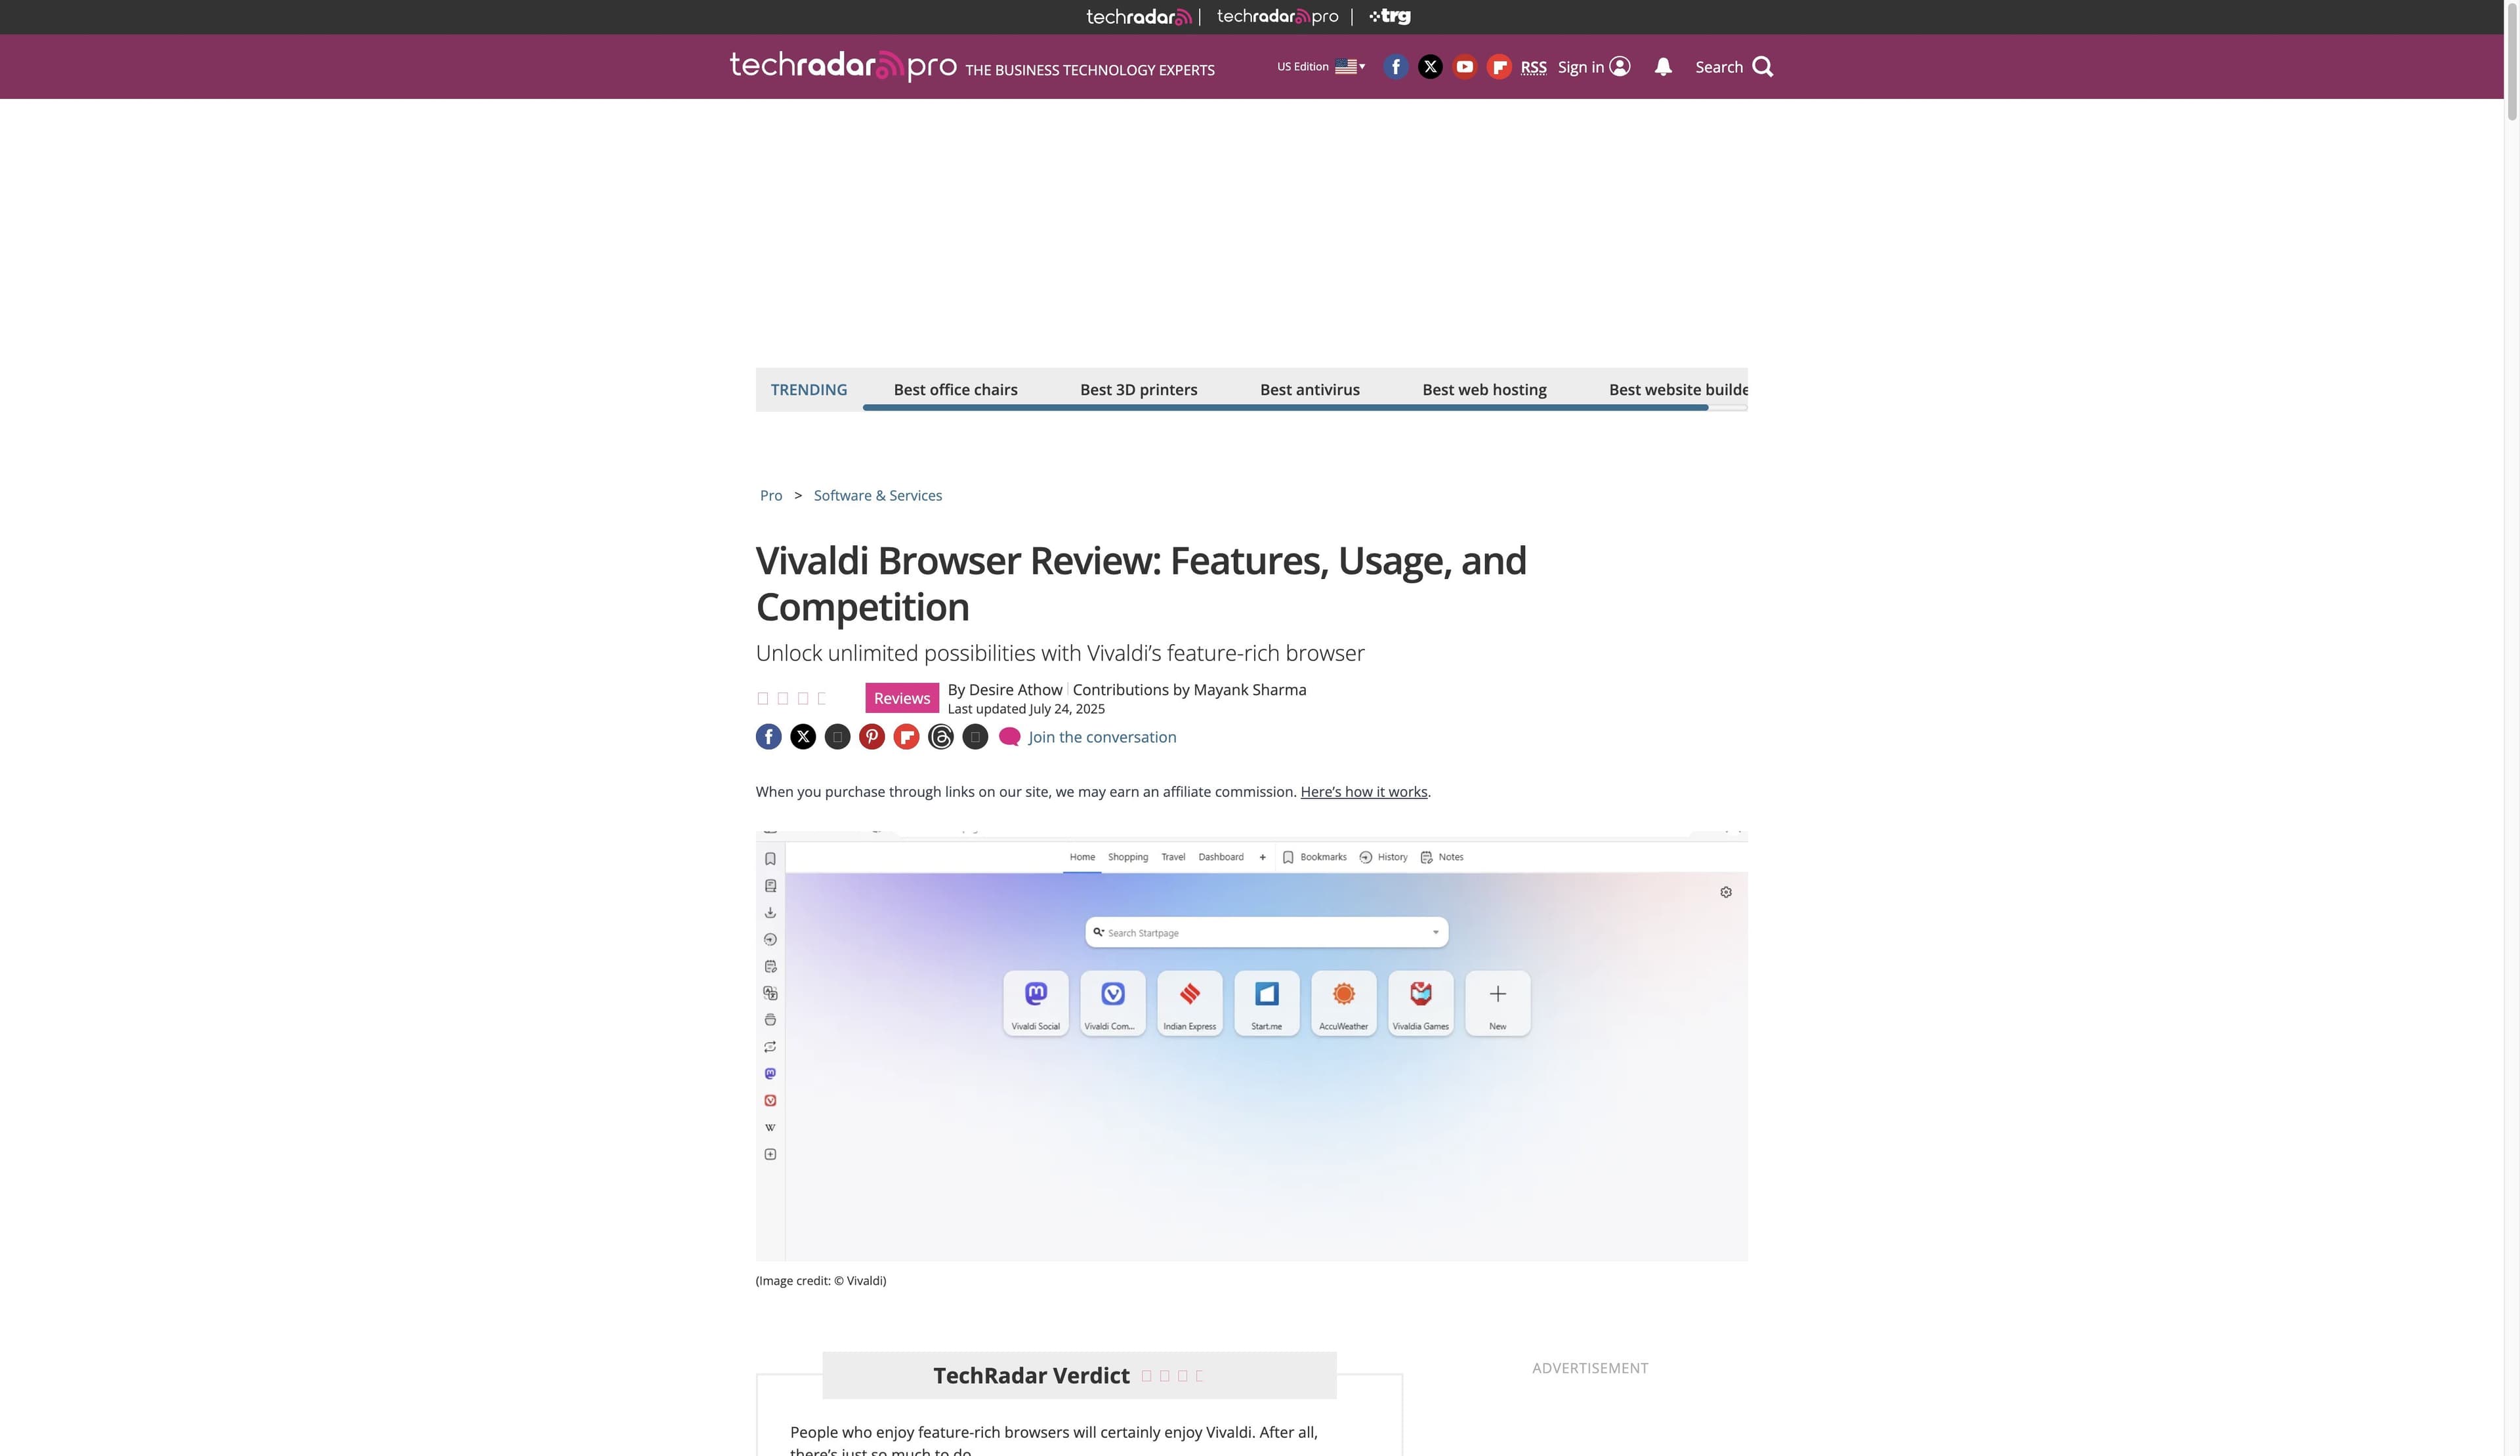Open TechRadar's X profile from the header
This screenshot has width=2520, height=1456.
tap(1431, 67)
